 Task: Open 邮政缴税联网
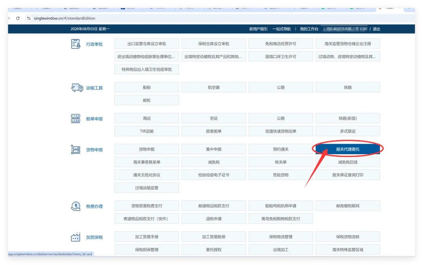[x=348, y=206]
